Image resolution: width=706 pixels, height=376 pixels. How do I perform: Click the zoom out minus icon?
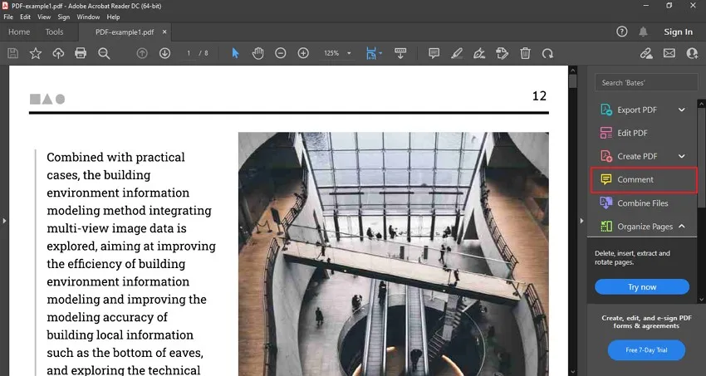pos(281,53)
